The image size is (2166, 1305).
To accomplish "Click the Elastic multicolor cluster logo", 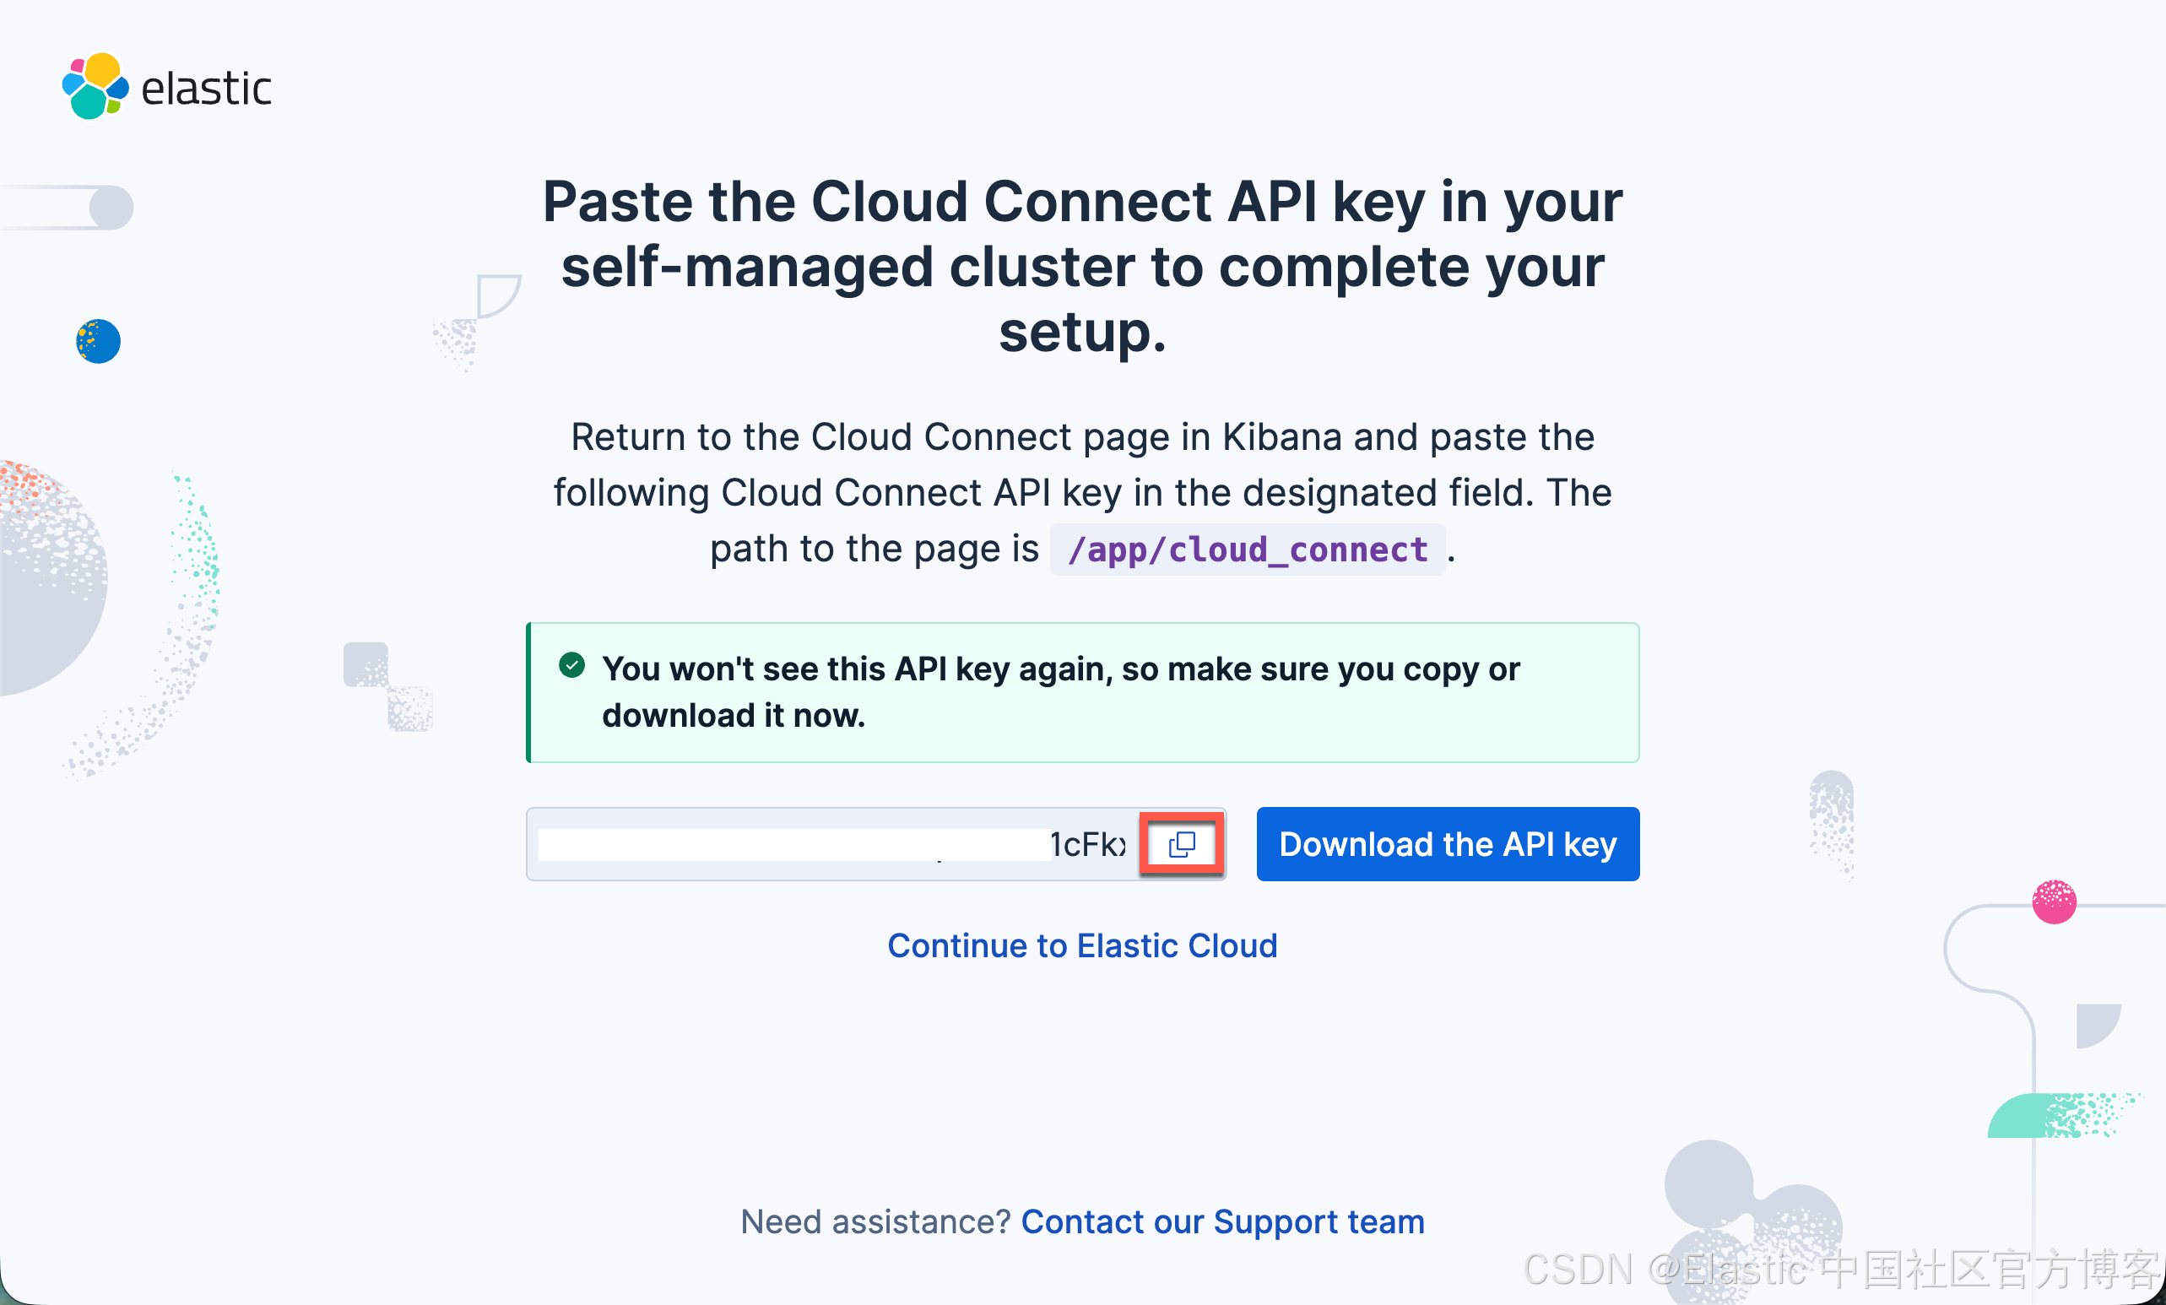I will point(95,86).
